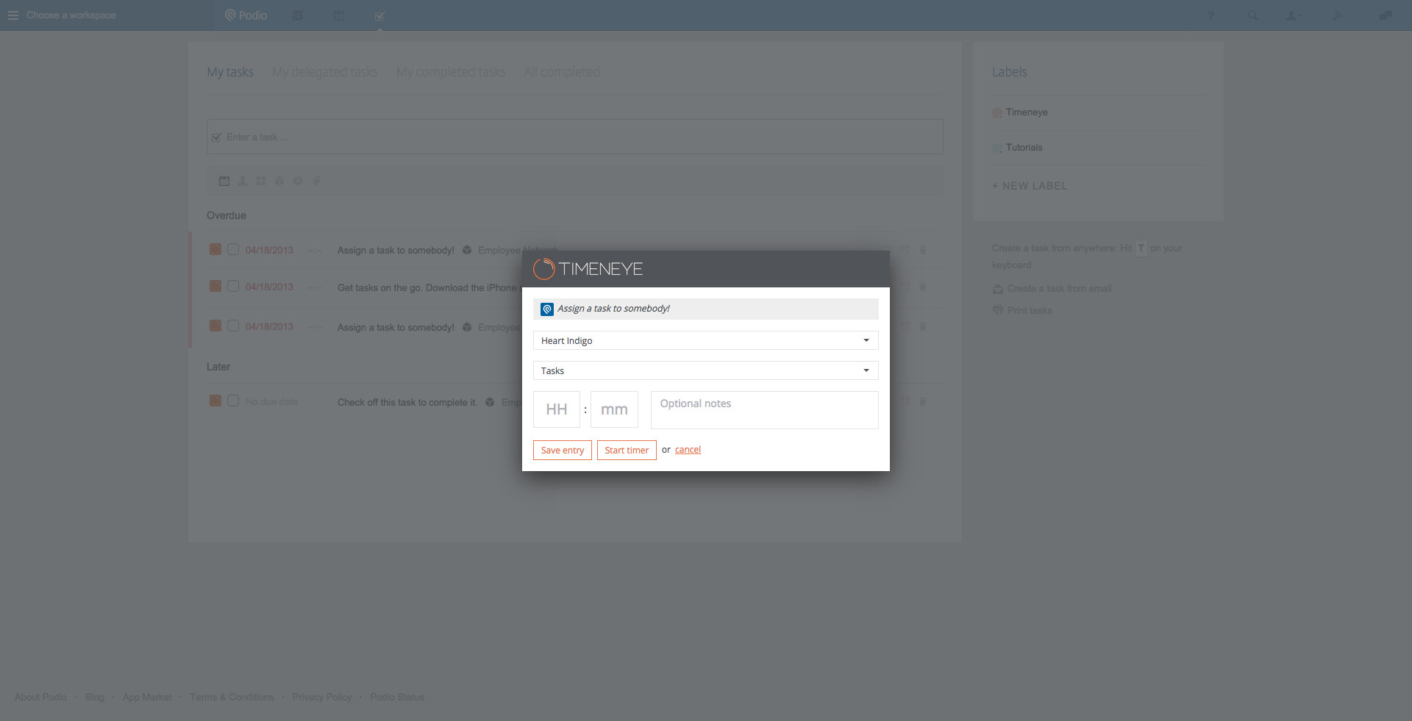Click the person assignee icon under the task input
This screenshot has height=721, width=1412.
point(243,181)
